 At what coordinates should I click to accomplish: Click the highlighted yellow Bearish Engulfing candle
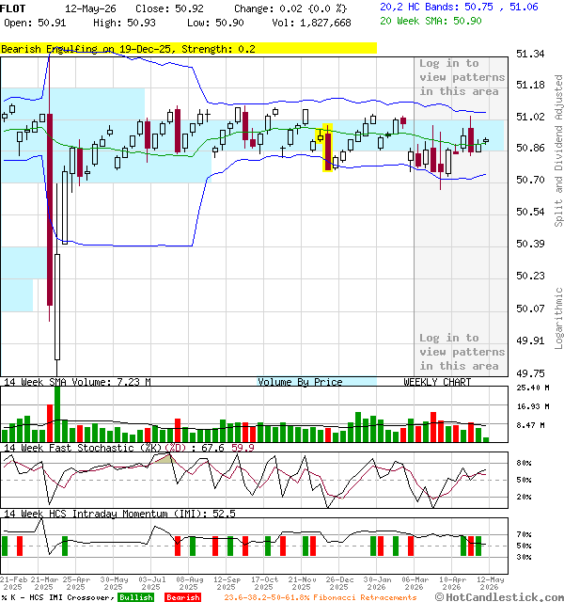[328, 149]
